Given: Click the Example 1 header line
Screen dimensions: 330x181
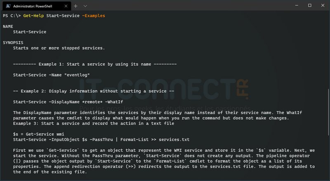Looking at the screenshot, I should click(x=95, y=64).
